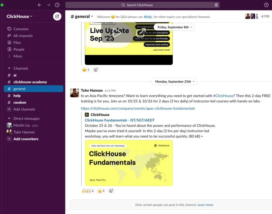
Task: Open general channel details dropdown
Action: coord(82,17)
